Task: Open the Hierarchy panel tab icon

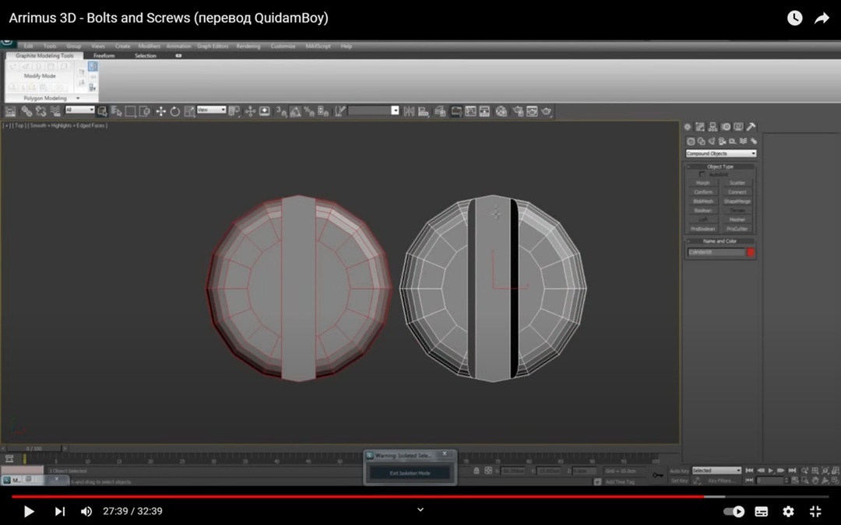Action: [713, 127]
